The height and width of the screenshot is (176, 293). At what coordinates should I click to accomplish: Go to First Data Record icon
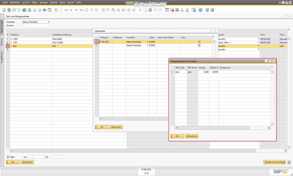(x=66, y=10)
